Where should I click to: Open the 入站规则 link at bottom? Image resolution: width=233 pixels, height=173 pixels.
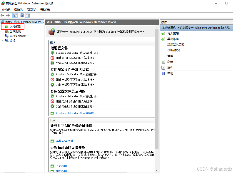click(x=61, y=166)
